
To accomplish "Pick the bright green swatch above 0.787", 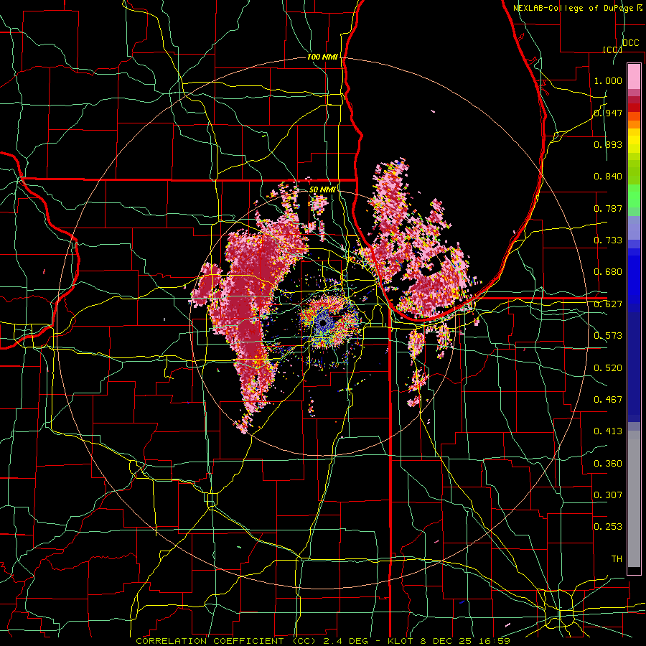I will coord(634,196).
